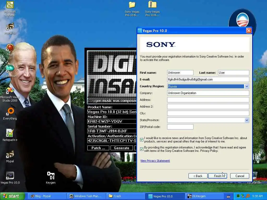This screenshot has width=267, height=200.
Task: Toggle the receive news and information checkbox
Action: coord(142,140)
